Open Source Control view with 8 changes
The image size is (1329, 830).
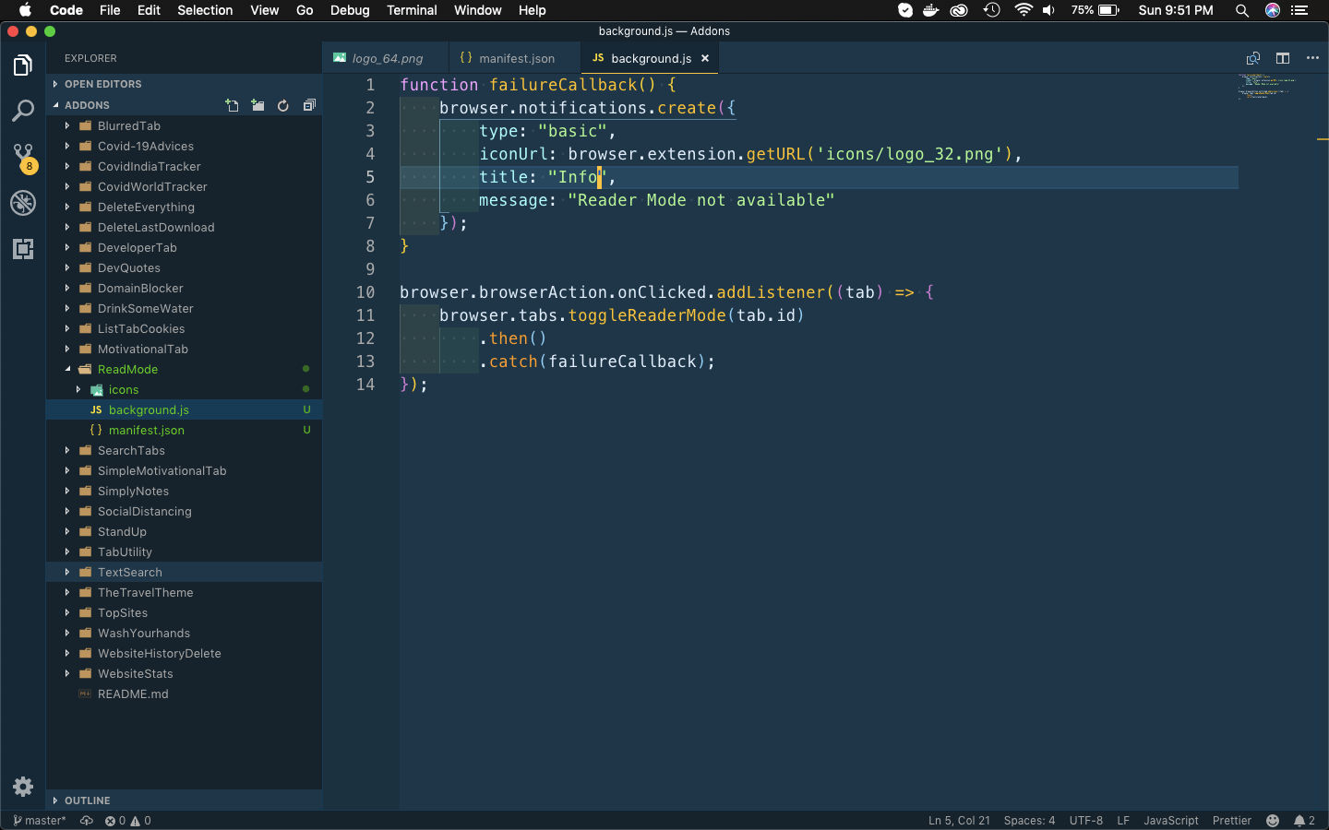(x=23, y=158)
